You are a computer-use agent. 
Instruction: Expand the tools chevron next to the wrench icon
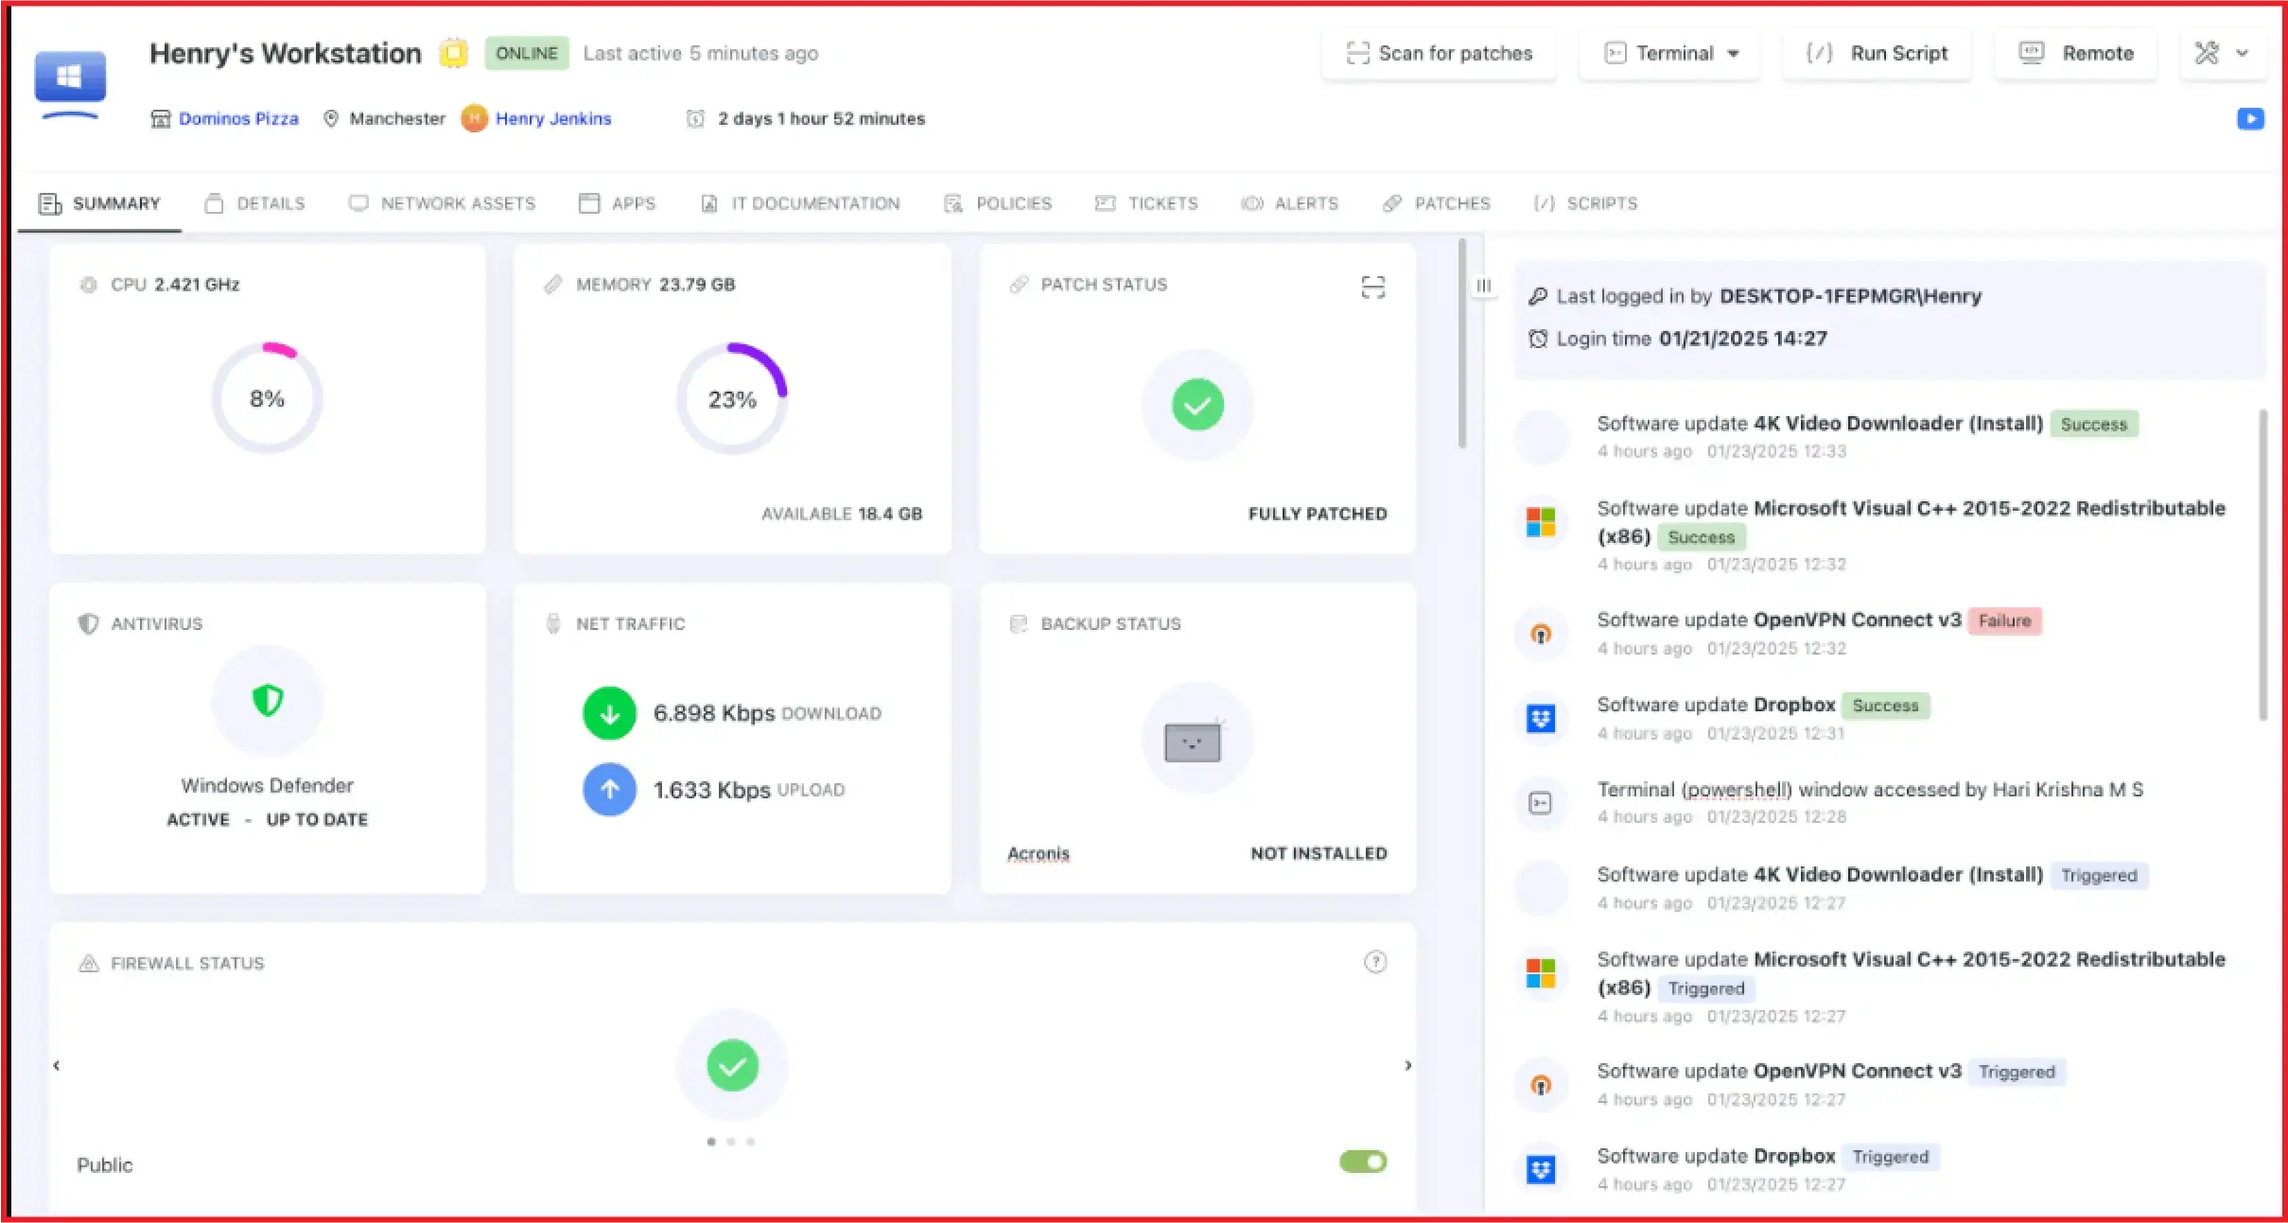tap(2243, 53)
